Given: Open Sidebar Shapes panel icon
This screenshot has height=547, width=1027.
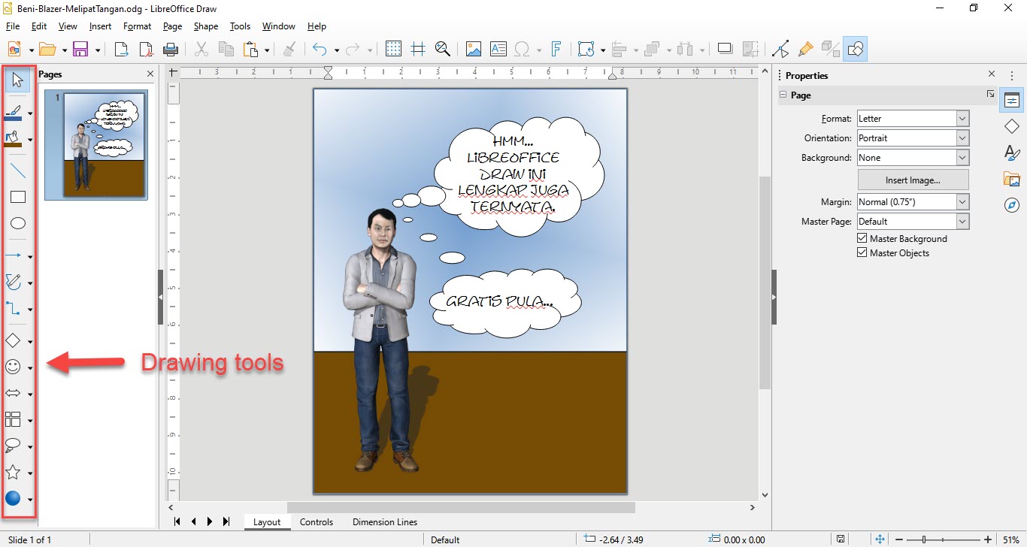Looking at the screenshot, I should (1011, 126).
